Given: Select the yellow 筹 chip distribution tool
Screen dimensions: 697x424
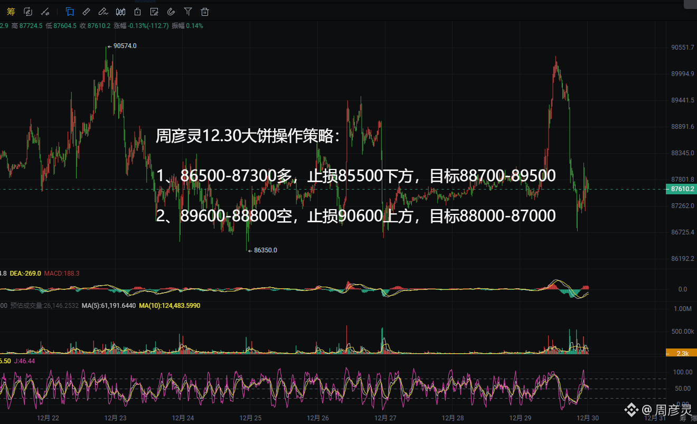Looking at the screenshot, I should [x=11, y=12].
